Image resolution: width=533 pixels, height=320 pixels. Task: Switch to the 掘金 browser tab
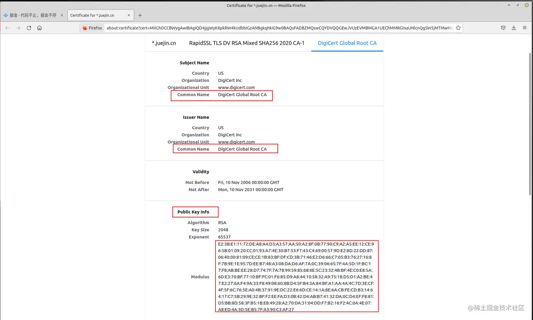pyautogui.click(x=33, y=15)
